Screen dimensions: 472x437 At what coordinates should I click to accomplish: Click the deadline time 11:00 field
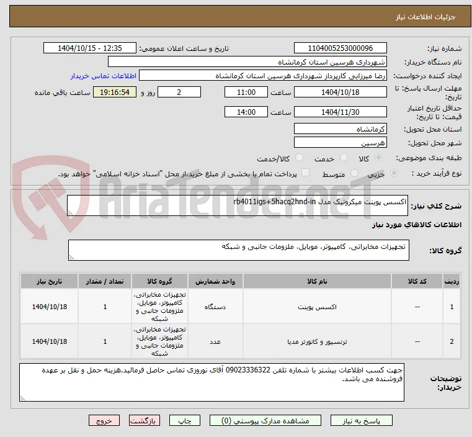tap(246, 92)
